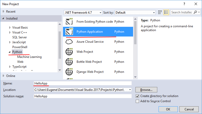This screenshot has width=202, height=114.
Task: Choose the Django Web Project icon
Action: tap(69, 72)
